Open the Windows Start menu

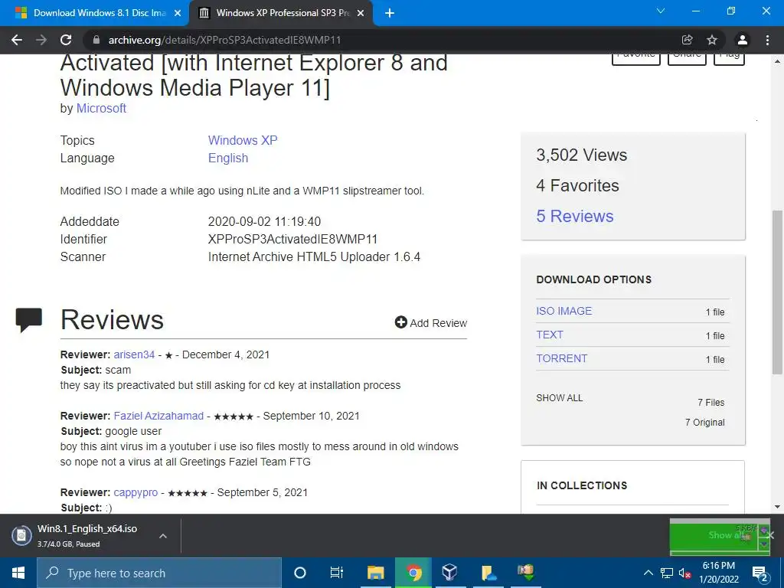pyautogui.click(x=18, y=573)
